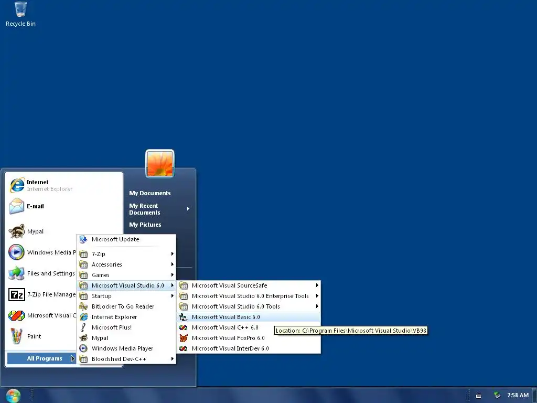Click Mypal icon in All Programs list
The width and height of the screenshot is (537, 403).
(83, 338)
